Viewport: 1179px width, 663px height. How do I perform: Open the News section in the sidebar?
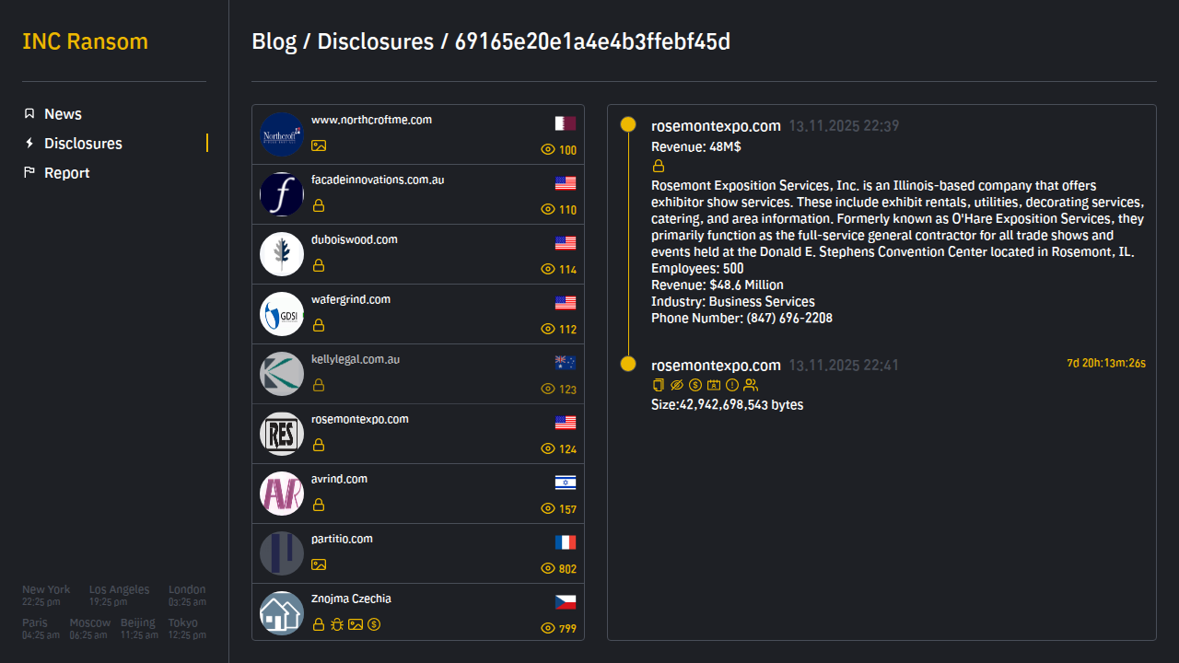[63, 114]
